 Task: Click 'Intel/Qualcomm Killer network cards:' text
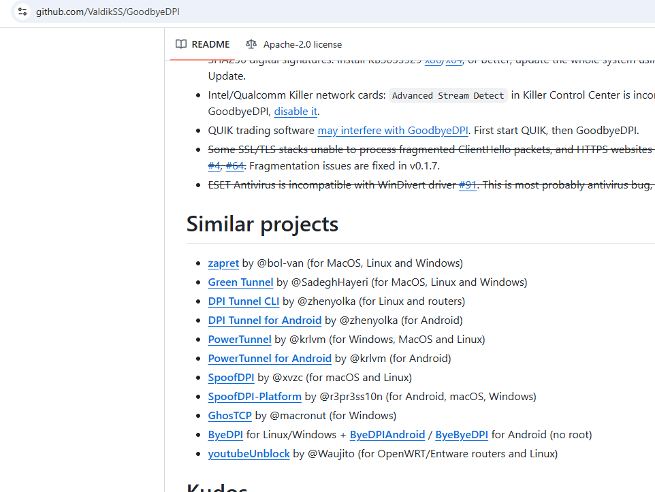297,95
